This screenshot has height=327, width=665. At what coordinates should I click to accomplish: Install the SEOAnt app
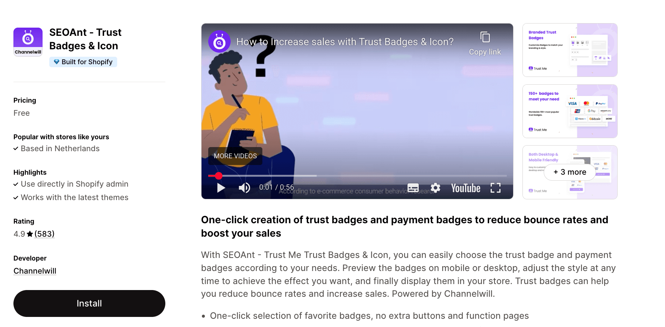(x=89, y=303)
